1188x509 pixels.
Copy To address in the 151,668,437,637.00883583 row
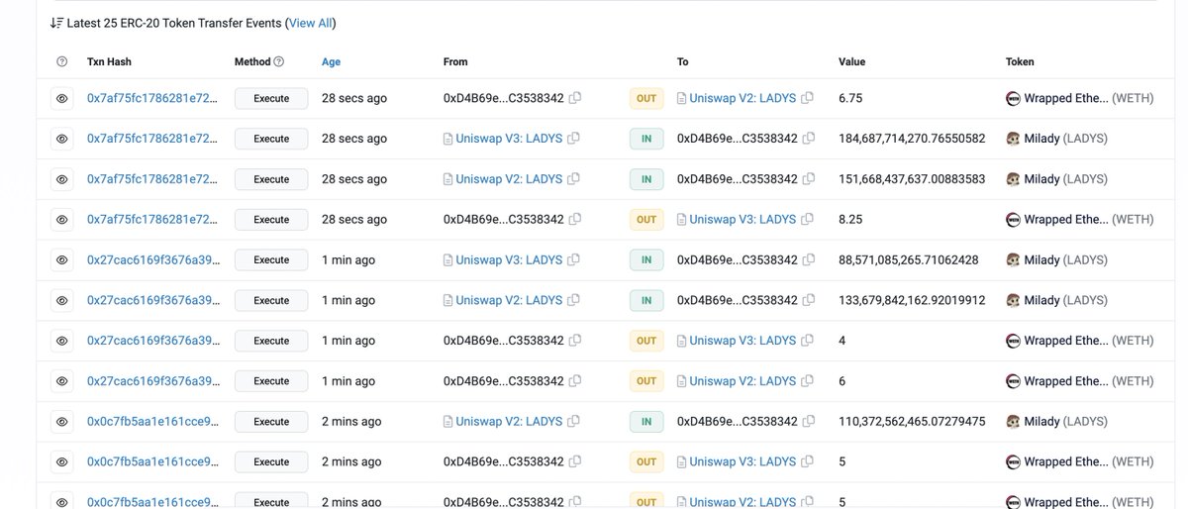tap(809, 179)
